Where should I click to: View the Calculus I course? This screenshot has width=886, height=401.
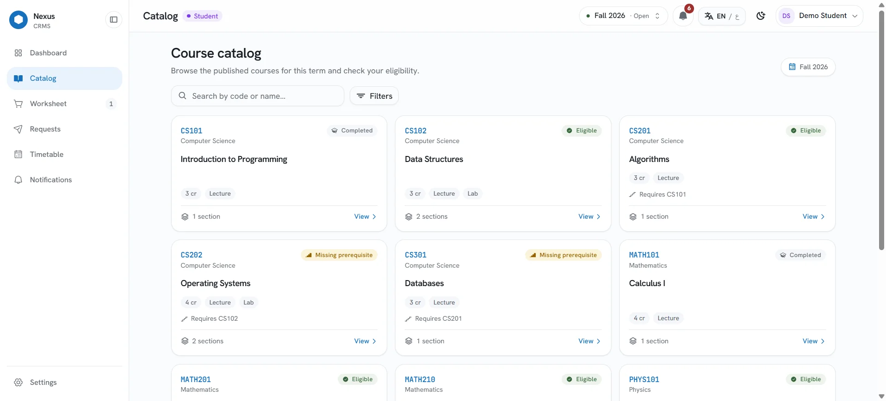pos(814,341)
